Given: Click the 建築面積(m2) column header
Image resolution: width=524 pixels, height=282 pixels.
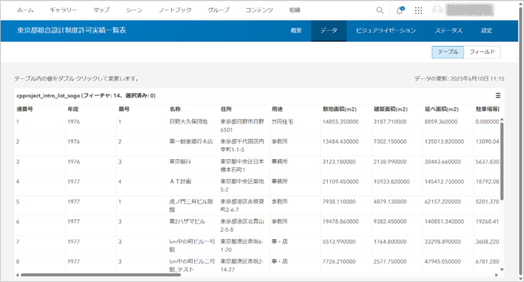Looking at the screenshot, I should (390, 109).
